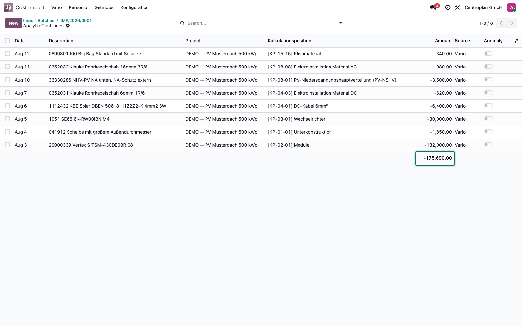
Task: Open the activities clock icon
Action: (x=448, y=7)
